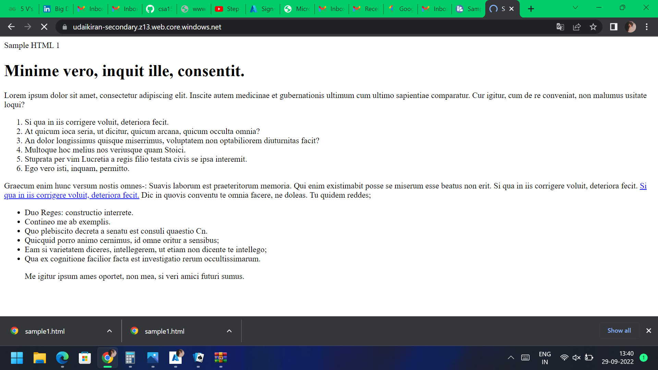Expand first sample1.html download options

(109, 331)
